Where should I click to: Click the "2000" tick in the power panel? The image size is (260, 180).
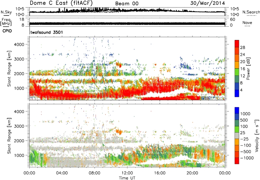click(19, 73)
